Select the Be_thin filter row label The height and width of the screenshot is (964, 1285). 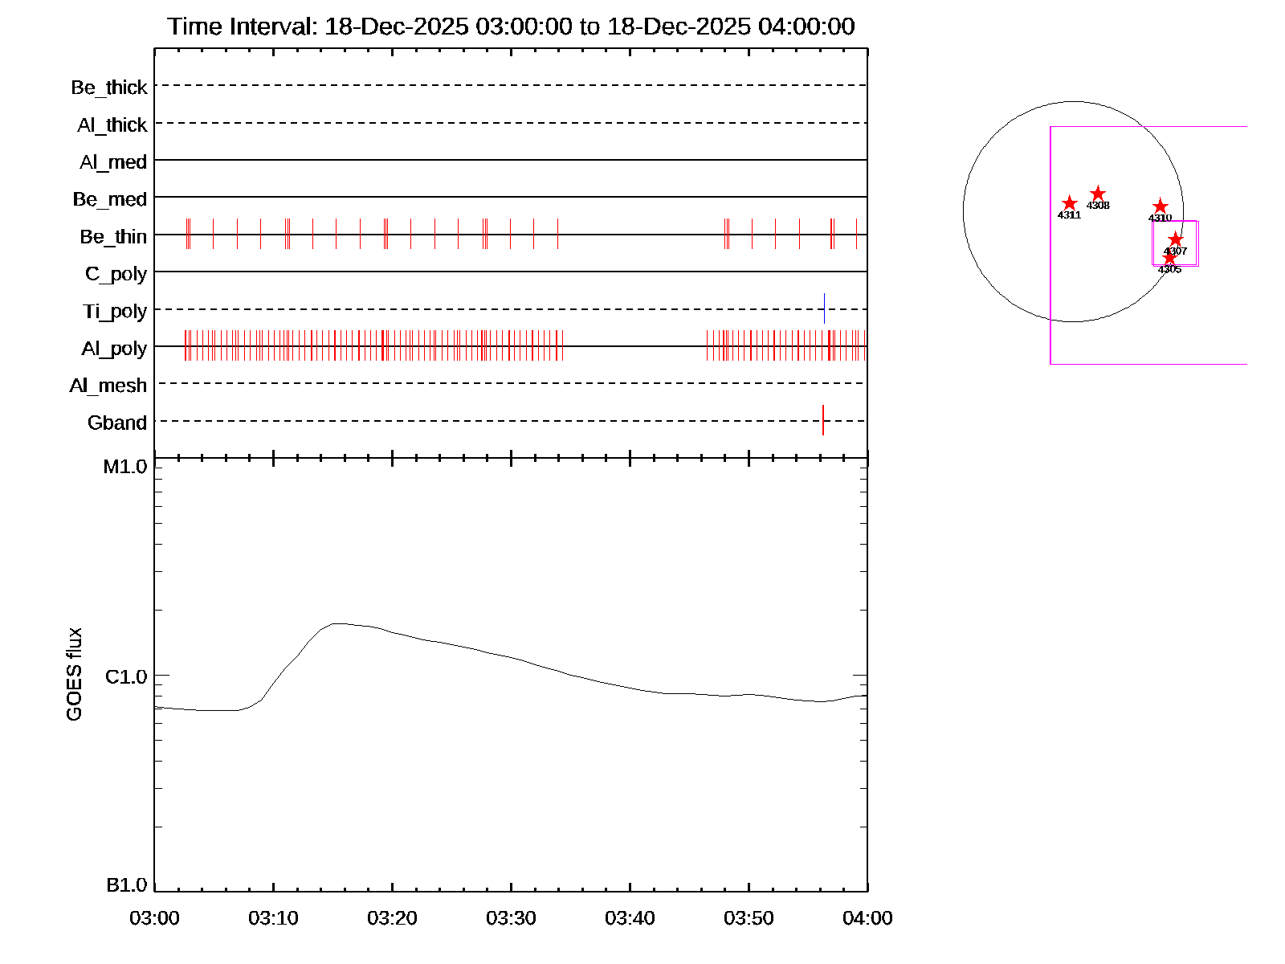click(113, 237)
